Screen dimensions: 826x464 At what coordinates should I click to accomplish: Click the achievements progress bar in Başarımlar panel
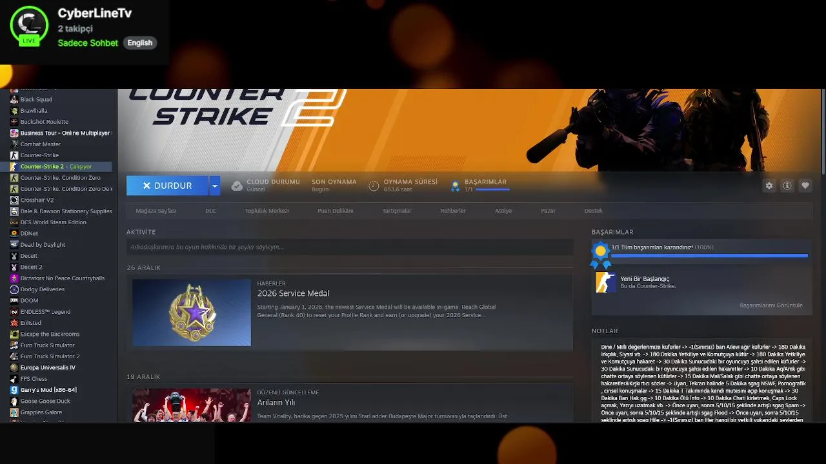tap(709, 256)
